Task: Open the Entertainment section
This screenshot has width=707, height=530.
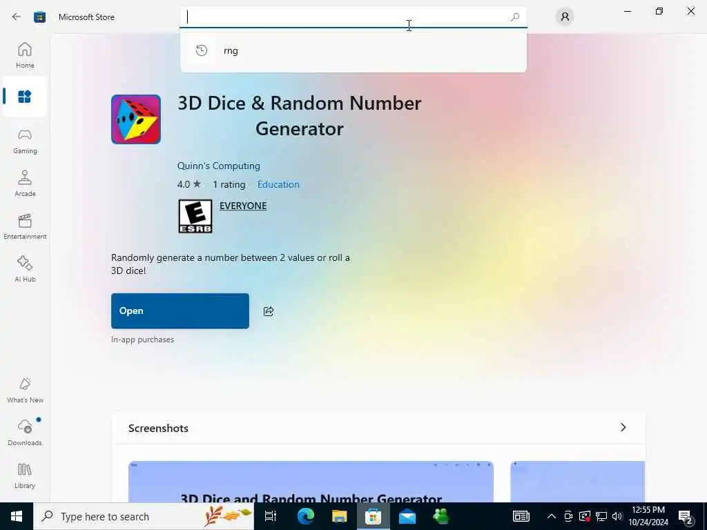Action: point(25,226)
